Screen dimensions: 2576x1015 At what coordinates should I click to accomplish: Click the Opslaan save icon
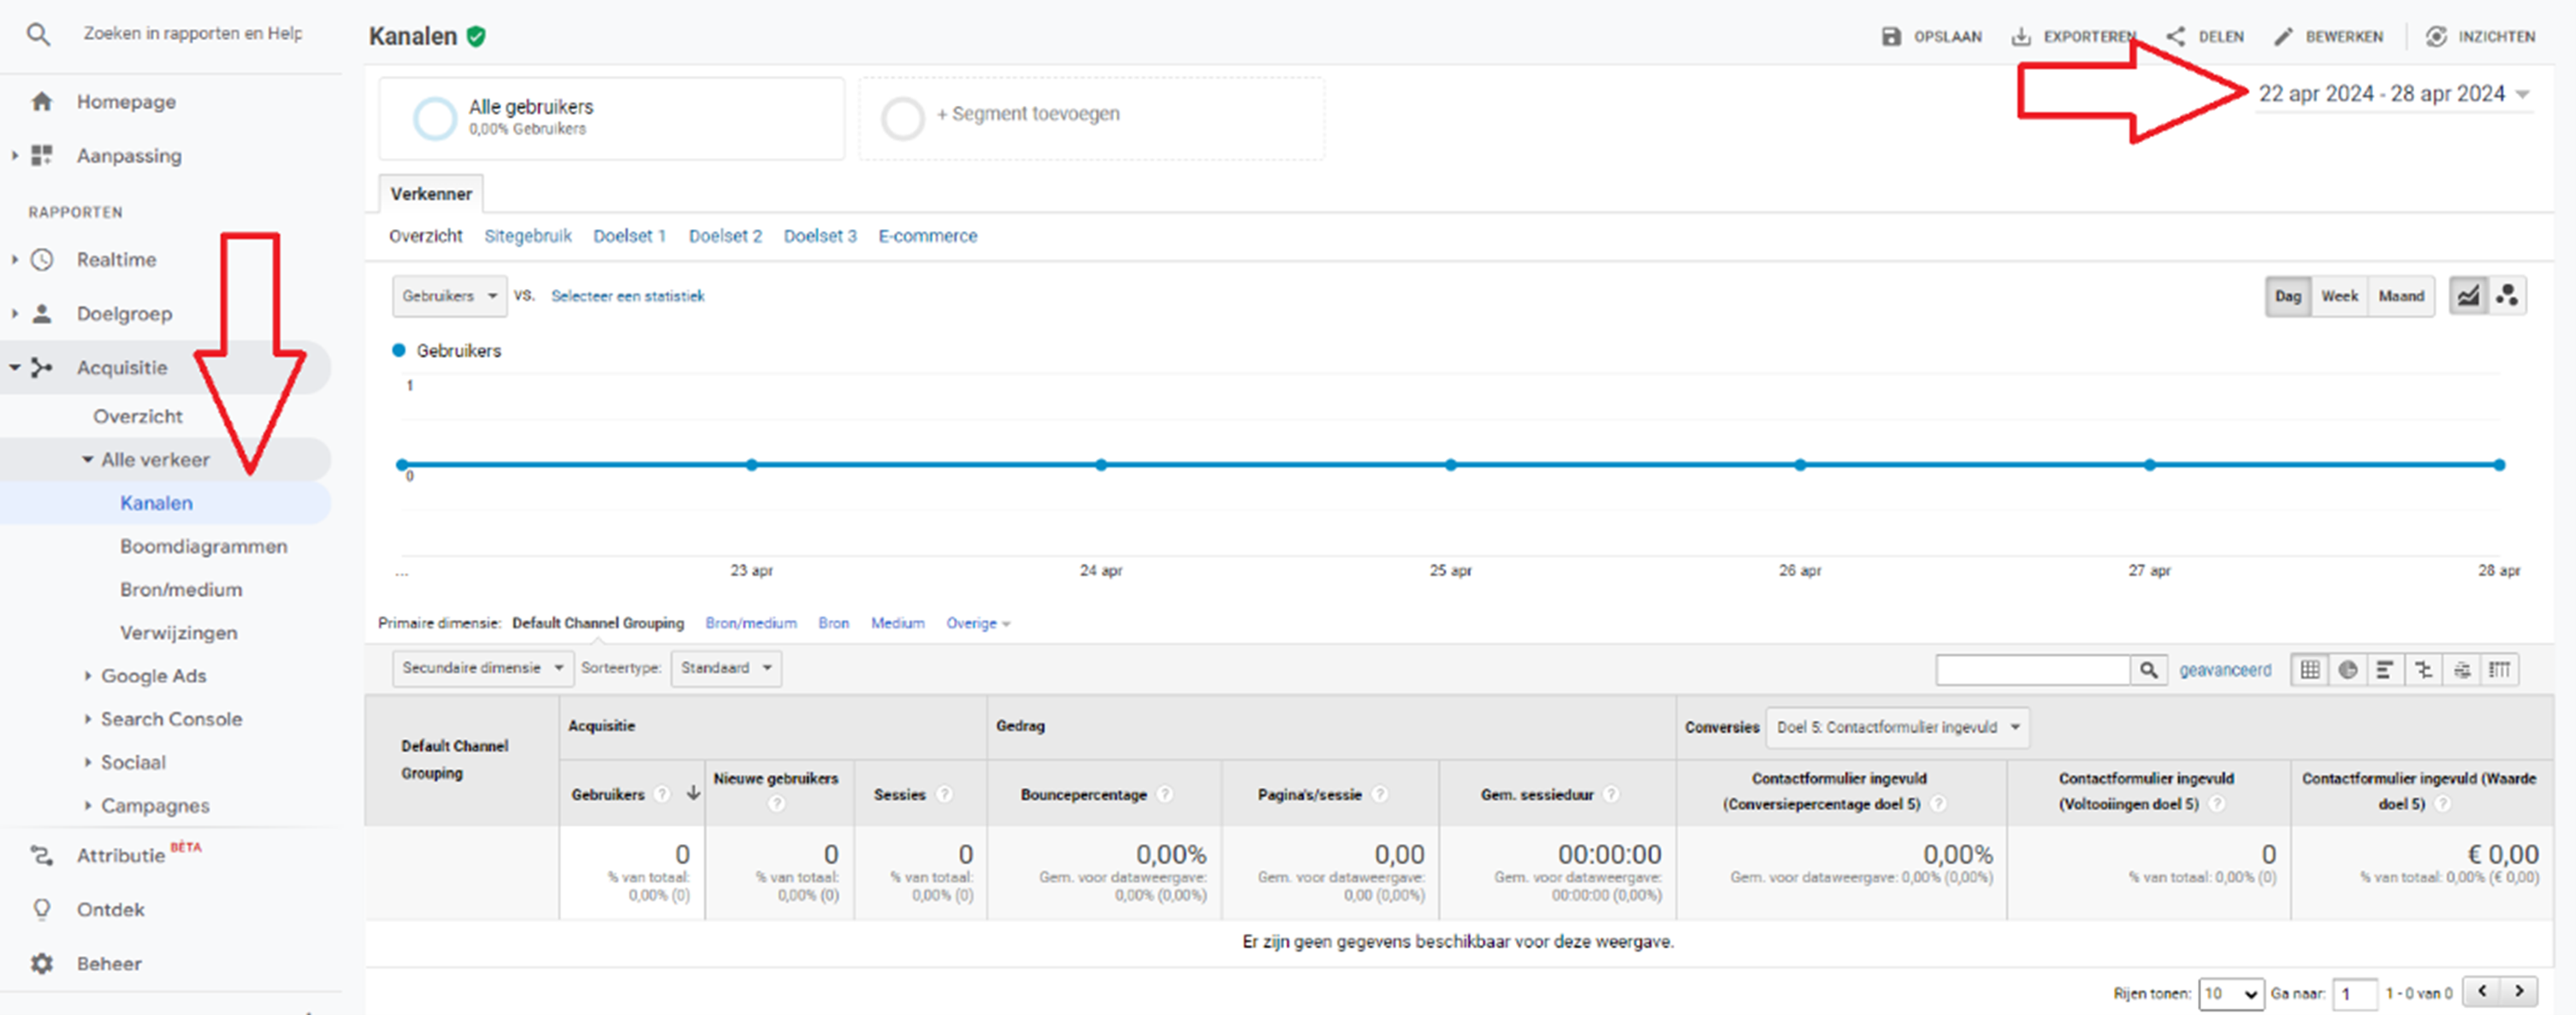coord(1891,37)
